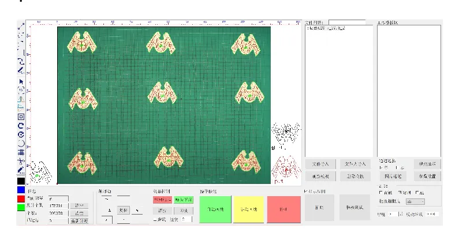459x229 pixels.
Task: Pick the blue color swatch
Action: pos(21,190)
